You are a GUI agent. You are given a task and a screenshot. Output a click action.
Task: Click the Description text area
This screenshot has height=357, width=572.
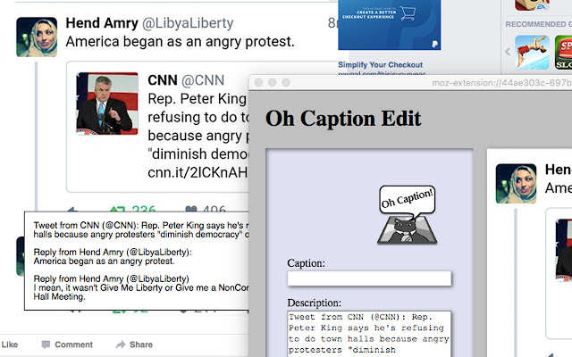369,334
